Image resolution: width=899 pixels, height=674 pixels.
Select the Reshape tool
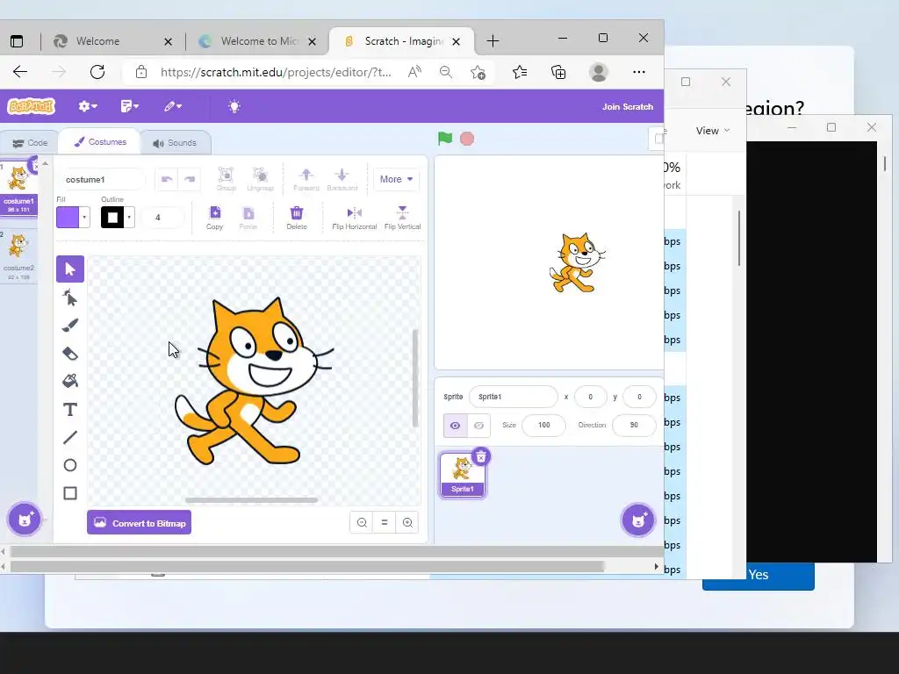tap(70, 298)
